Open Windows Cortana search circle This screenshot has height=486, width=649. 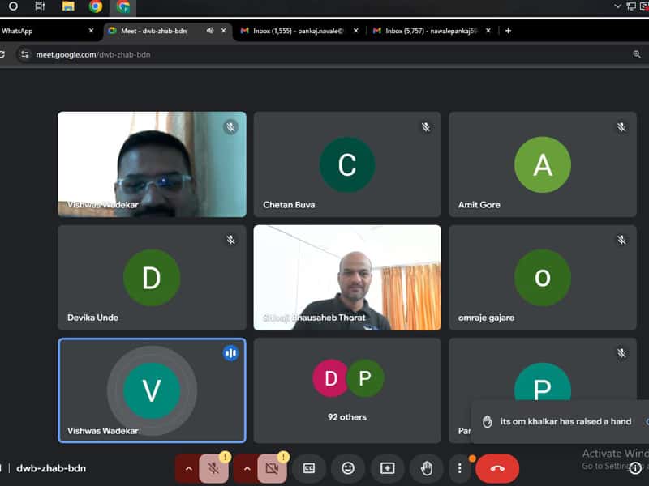[13, 6]
